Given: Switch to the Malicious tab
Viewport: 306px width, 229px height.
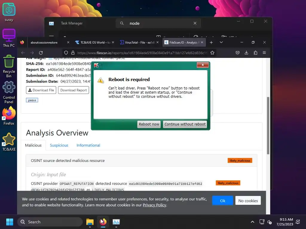Looking at the screenshot, I should (33, 145).
